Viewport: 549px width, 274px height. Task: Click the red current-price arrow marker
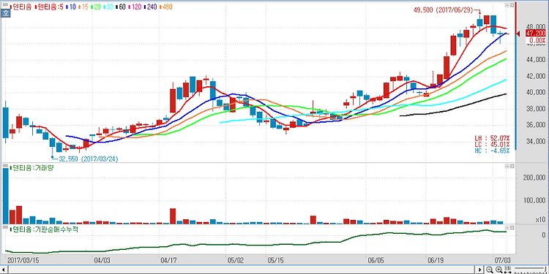click(519, 34)
